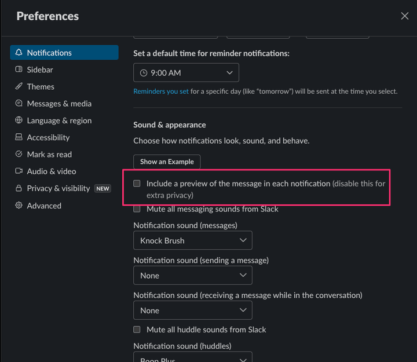Click the Themes paintbrush icon
This screenshot has width=417, height=362.
pyautogui.click(x=19, y=87)
